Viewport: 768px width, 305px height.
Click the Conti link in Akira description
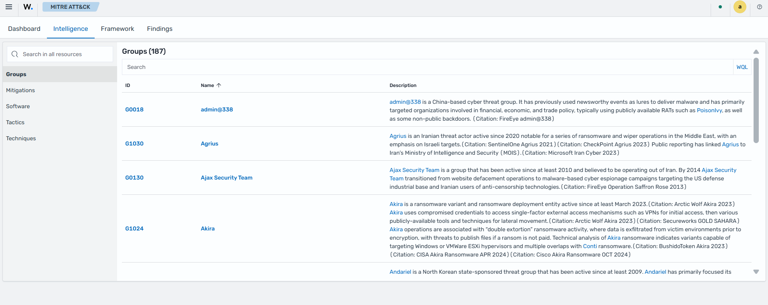(x=590, y=246)
